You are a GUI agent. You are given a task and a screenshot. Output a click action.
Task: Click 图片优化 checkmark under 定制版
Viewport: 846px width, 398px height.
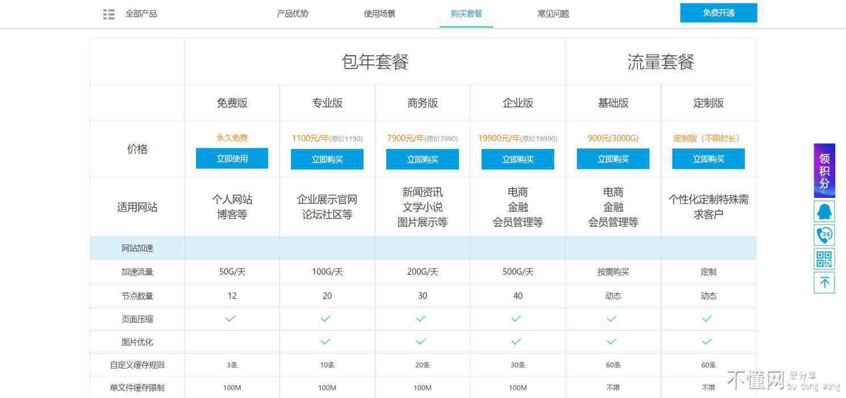[x=707, y=342]
